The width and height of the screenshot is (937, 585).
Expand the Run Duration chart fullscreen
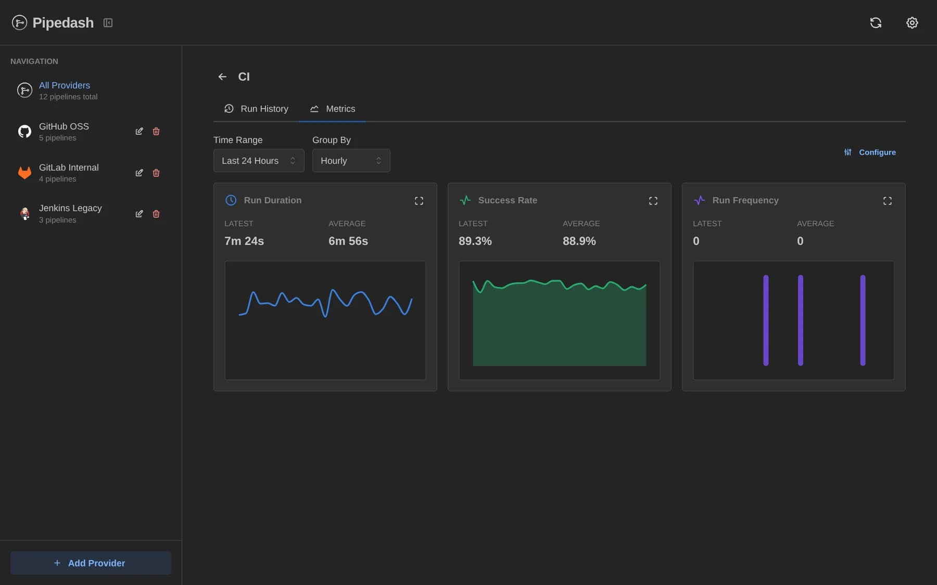pos(419,201)
